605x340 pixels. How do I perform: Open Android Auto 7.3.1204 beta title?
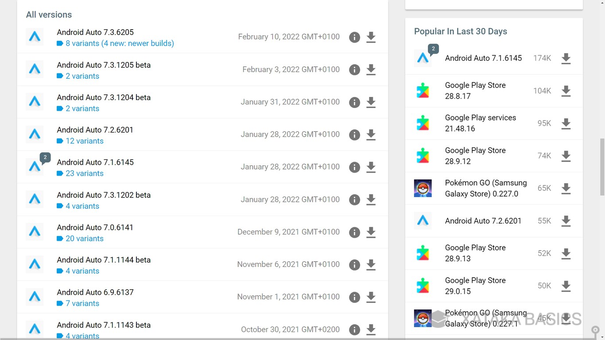104,97
